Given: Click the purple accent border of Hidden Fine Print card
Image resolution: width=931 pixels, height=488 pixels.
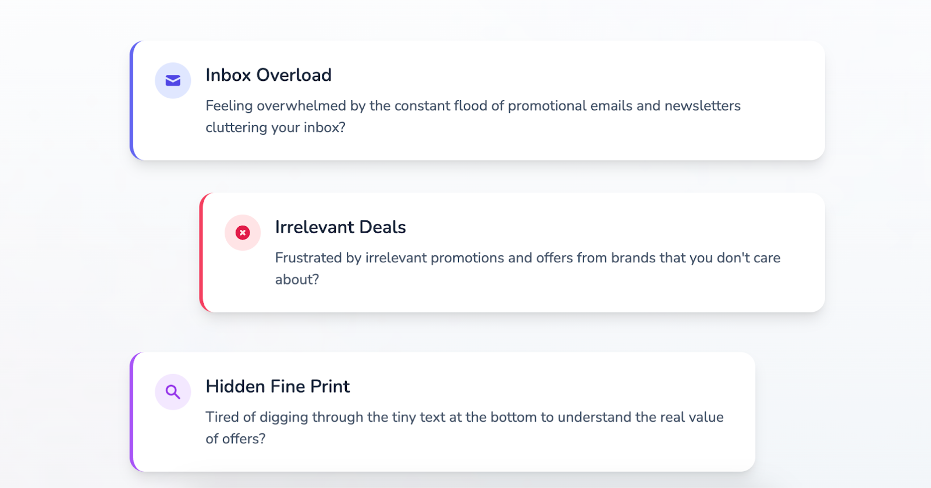Looking at the screenshot, I should [132, 412].
